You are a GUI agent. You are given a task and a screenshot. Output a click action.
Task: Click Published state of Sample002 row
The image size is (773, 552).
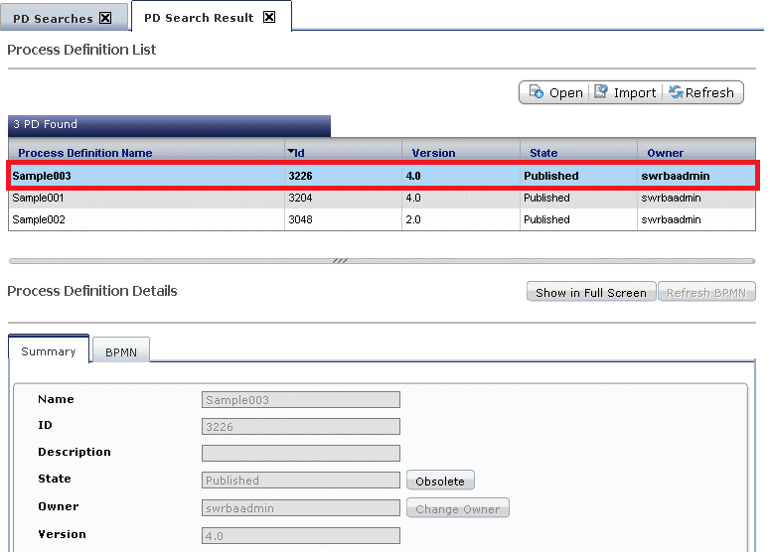[546, 219]
